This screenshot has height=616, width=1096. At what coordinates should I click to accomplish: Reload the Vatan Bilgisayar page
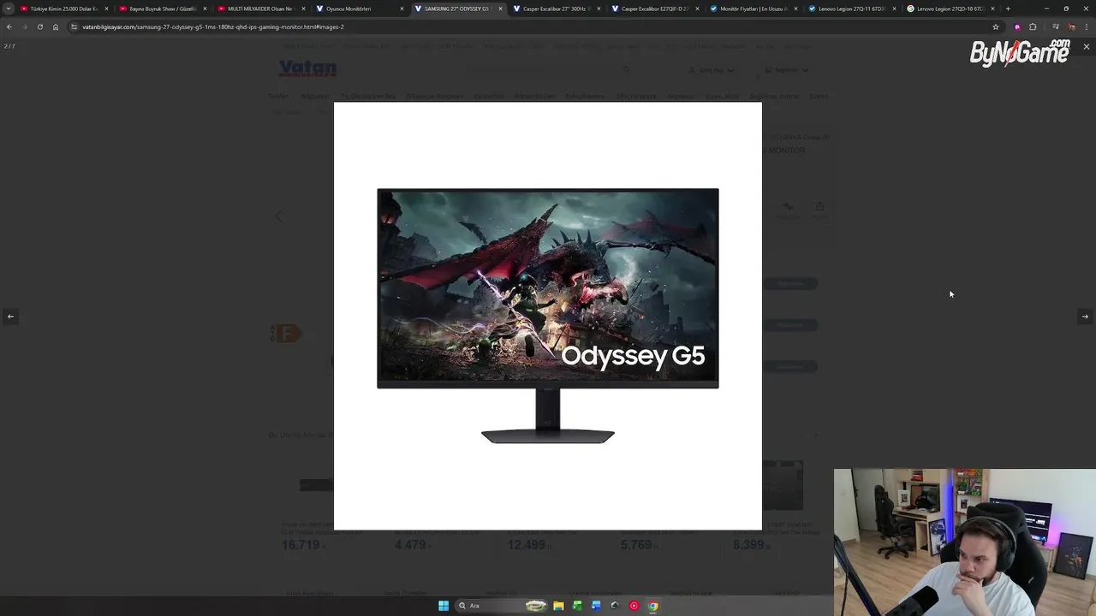point(39,27)
